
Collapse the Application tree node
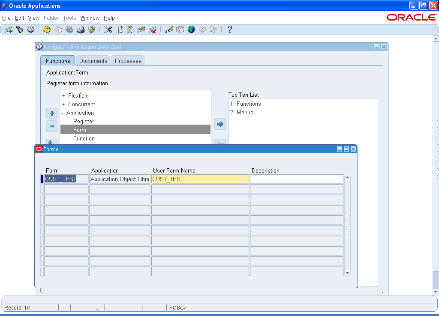(62, 113)
